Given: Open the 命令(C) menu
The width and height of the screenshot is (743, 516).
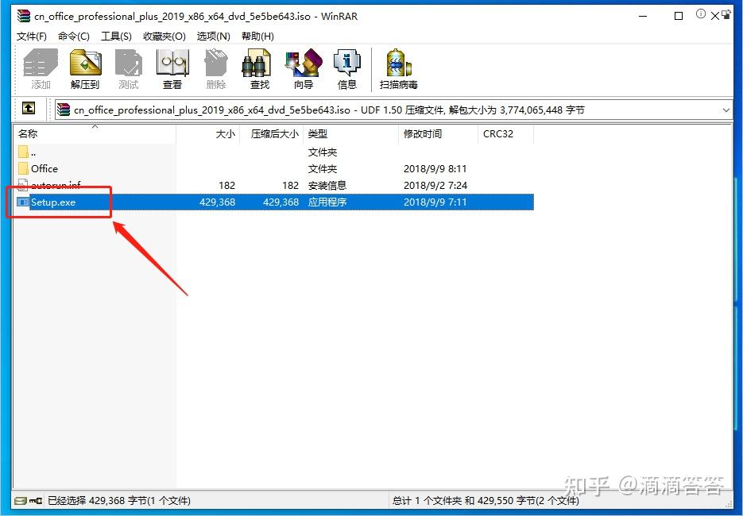Looking at the screenshot, I should coord(72,36).
